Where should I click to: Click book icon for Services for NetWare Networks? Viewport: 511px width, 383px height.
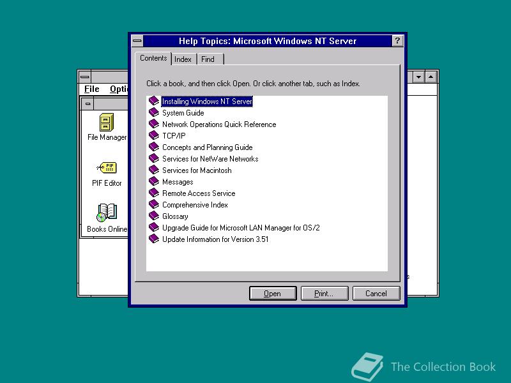click(x=154, y=158)
